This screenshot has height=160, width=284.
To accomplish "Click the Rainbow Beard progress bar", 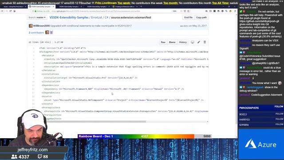I will tap(145, 136).
